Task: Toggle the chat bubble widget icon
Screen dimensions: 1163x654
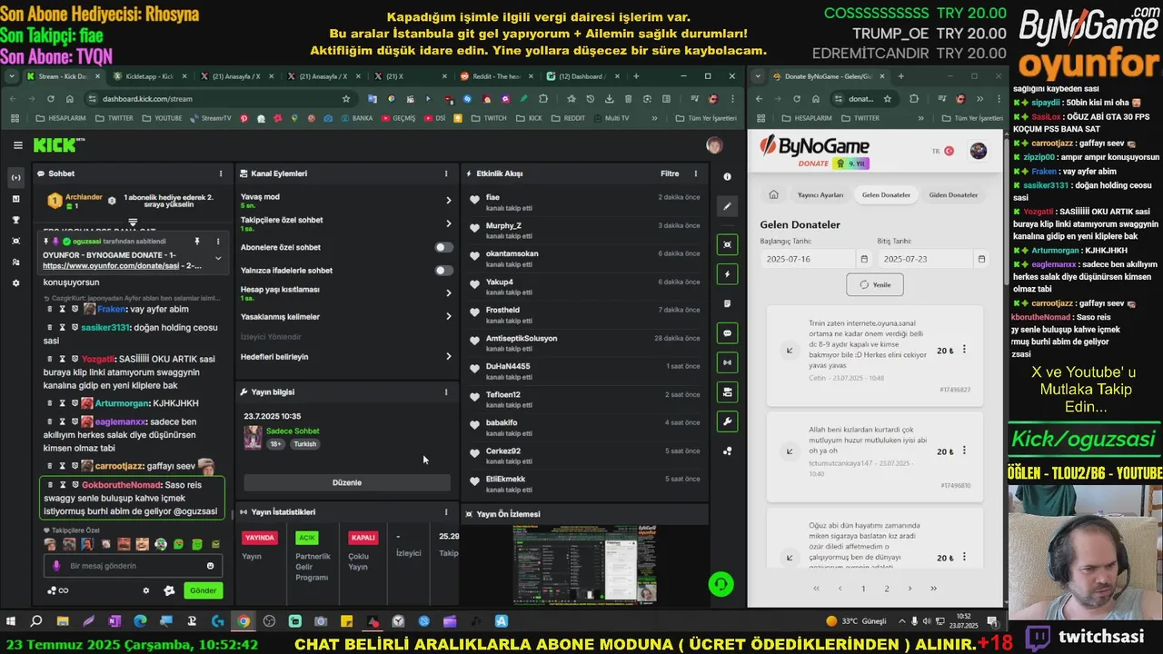Action: coord(727,333)
